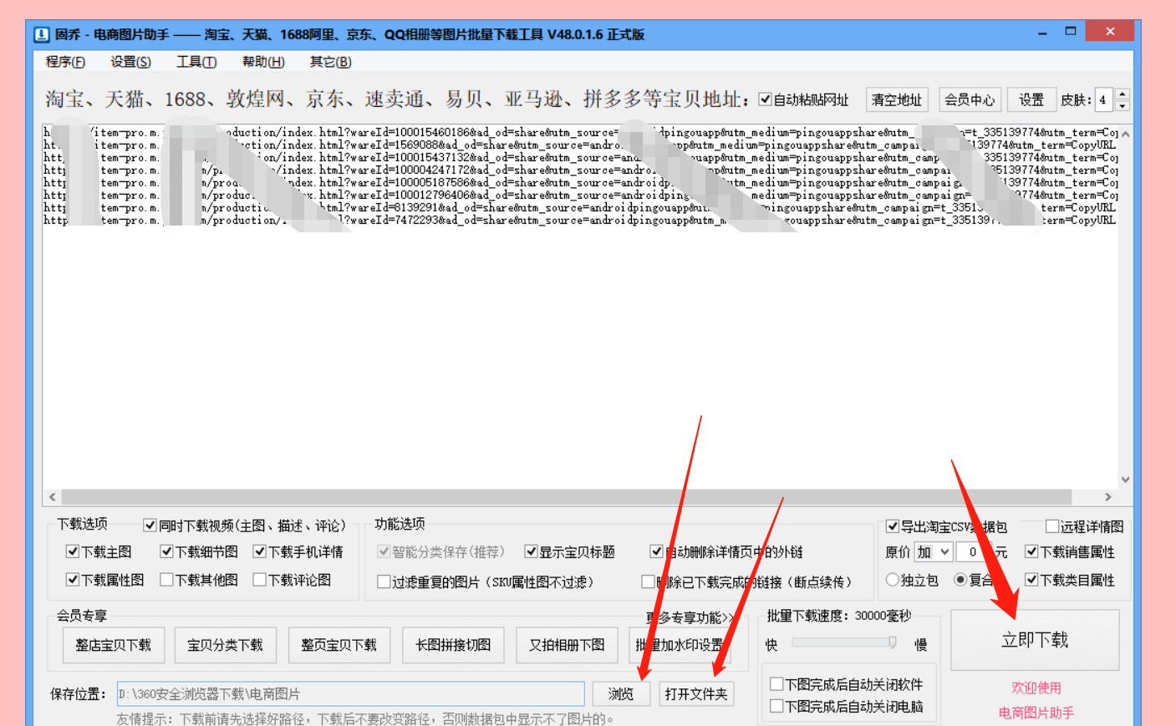Enable 下载其他图 checkbox
This screenshot has width=1176, height=726.
pyautogui.click(x=166, y=580)
